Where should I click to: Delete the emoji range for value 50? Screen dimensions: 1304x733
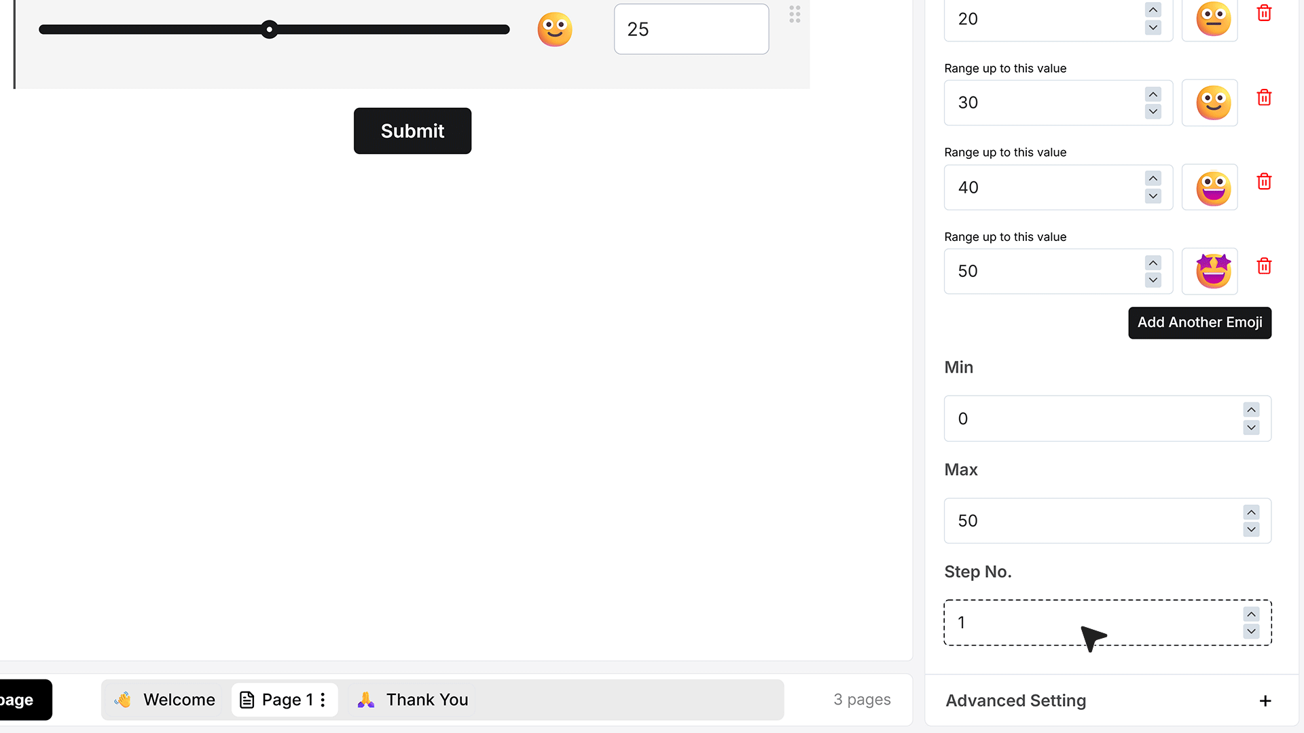(1264, 266)
